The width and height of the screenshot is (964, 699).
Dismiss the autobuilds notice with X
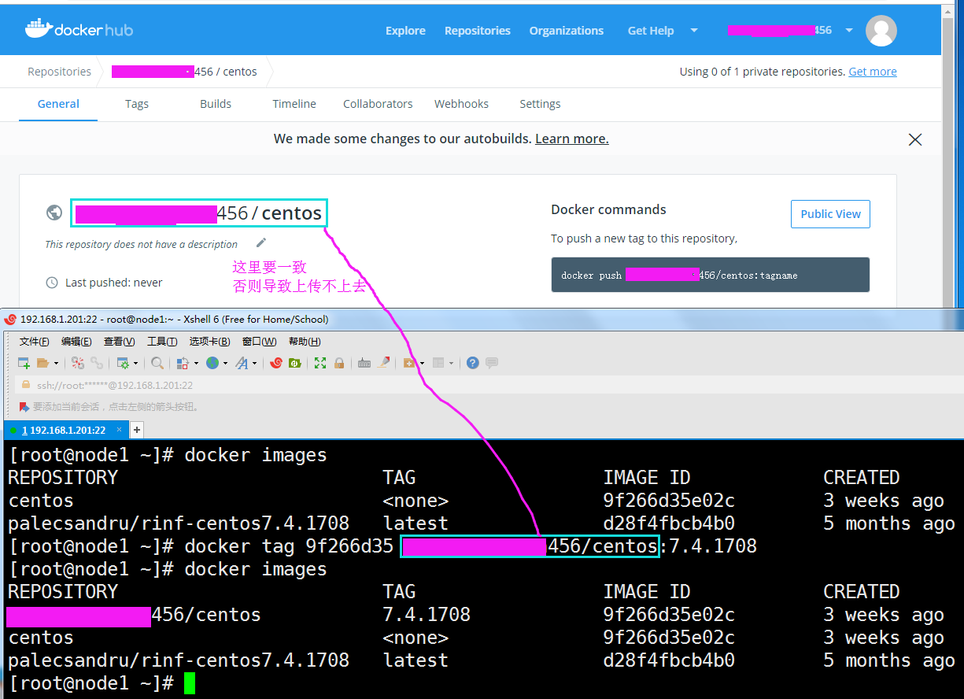click(915, 139)
